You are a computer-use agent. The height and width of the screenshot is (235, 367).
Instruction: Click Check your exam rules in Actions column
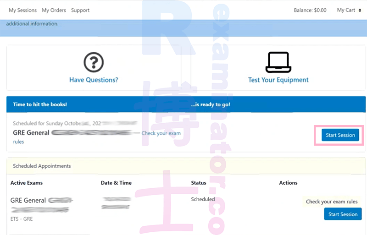click(x=332, y=202)
